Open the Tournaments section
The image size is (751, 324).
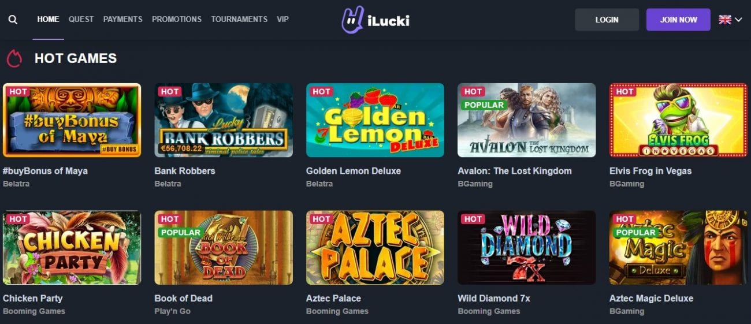point(239,19)
